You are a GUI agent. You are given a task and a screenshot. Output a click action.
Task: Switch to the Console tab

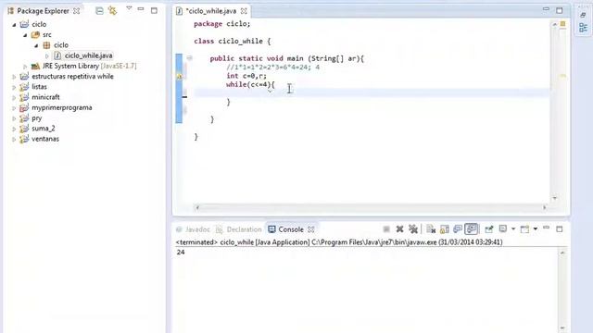coord(291,229)
